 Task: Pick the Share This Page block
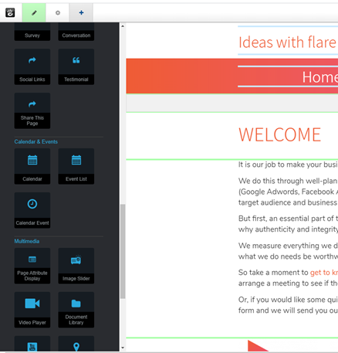[32, 110]
